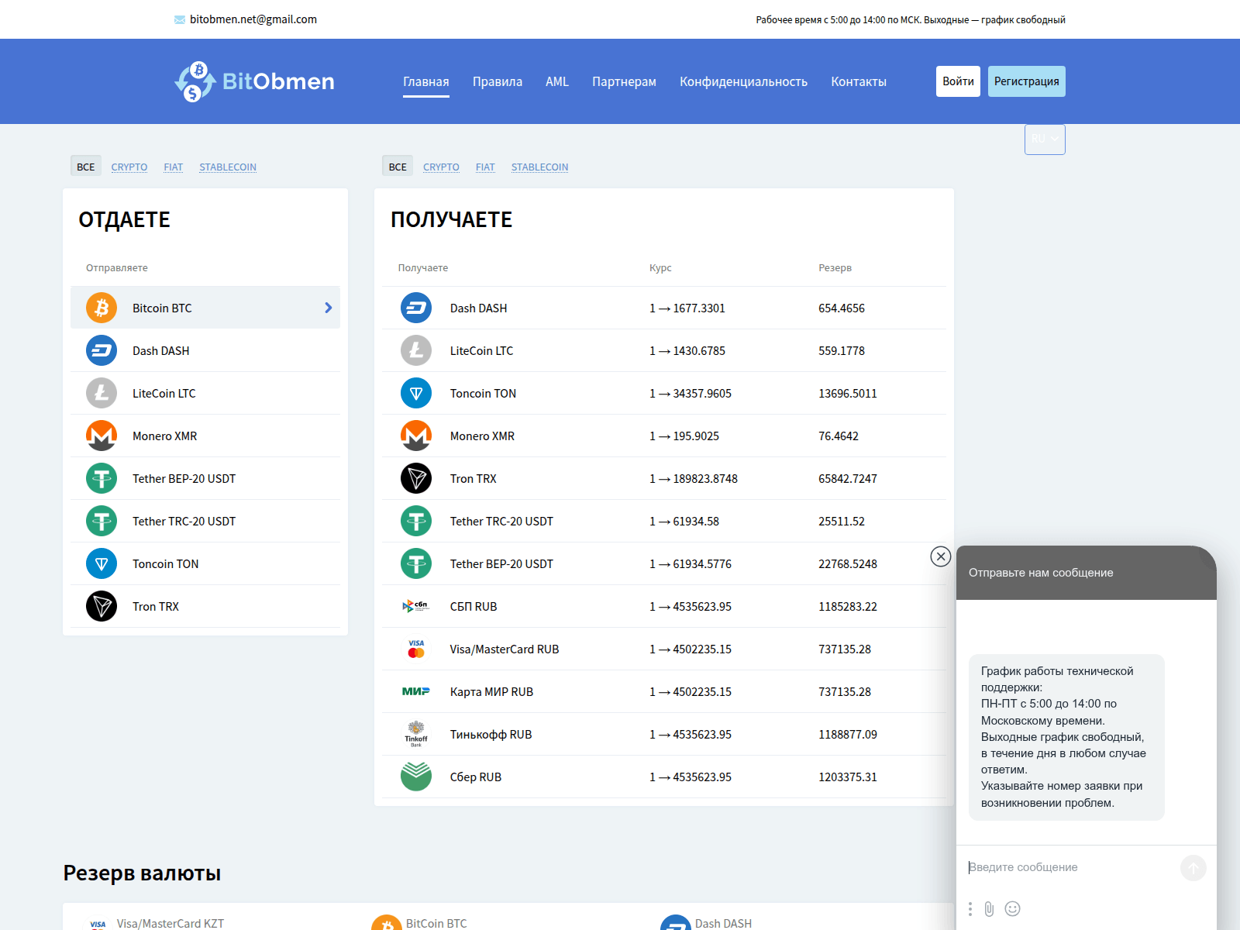
Task: Click the chat message input field
Action: click(1070, 867)
